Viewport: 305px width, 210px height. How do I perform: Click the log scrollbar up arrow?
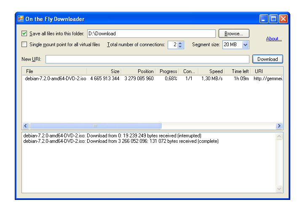(x=279, y=136)
